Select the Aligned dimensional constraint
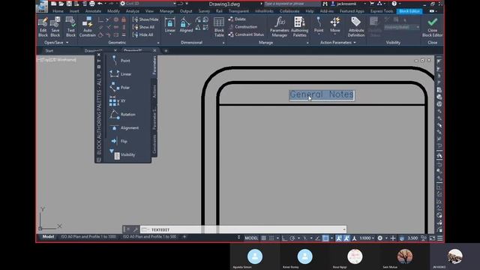 coord(186,25)
